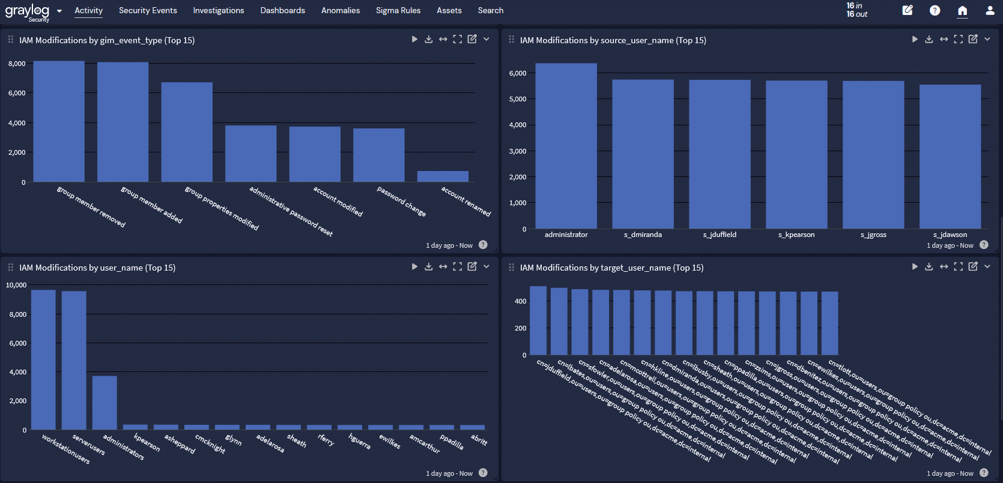
Task: Download the source_user_name widget data
Action: (929, 40)
